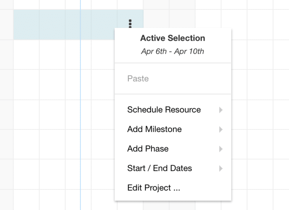
Task: Click an empty grid cell right of the menu
Action: (260, 108)
